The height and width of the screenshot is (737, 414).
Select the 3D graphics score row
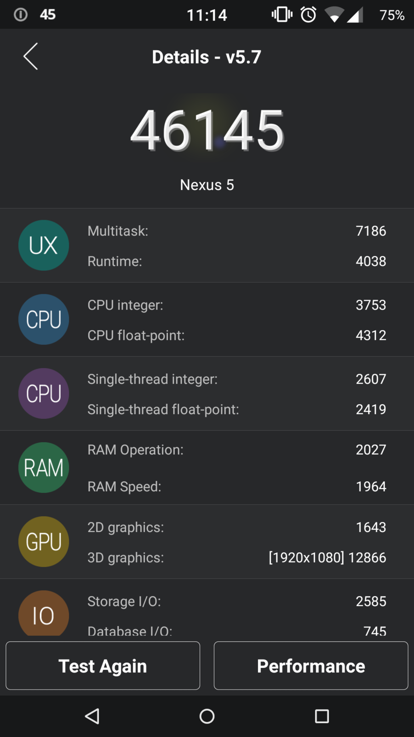point(236,557)
